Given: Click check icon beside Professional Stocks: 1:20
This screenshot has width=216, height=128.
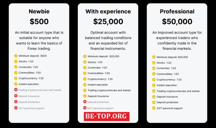Looking at the screenshot, I should click(154, 63).
